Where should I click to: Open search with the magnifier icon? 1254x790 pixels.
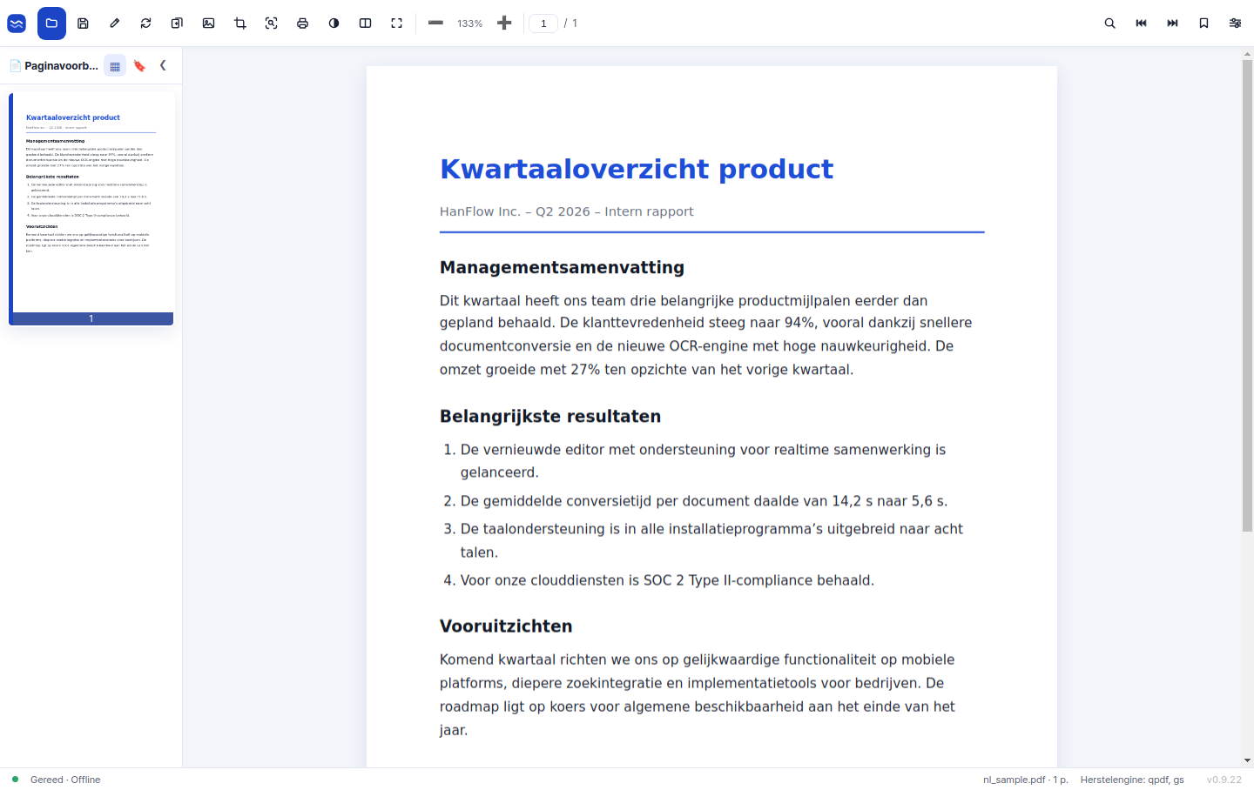coord(1109,23)
